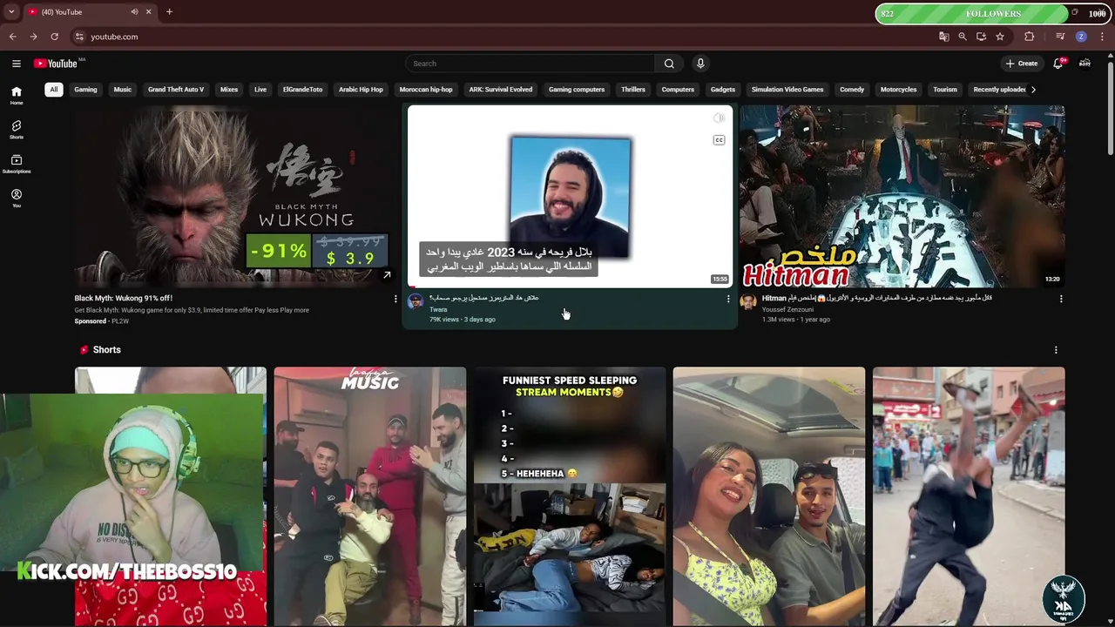Open the browser extensions puzzle icon

pos(1030,37)
